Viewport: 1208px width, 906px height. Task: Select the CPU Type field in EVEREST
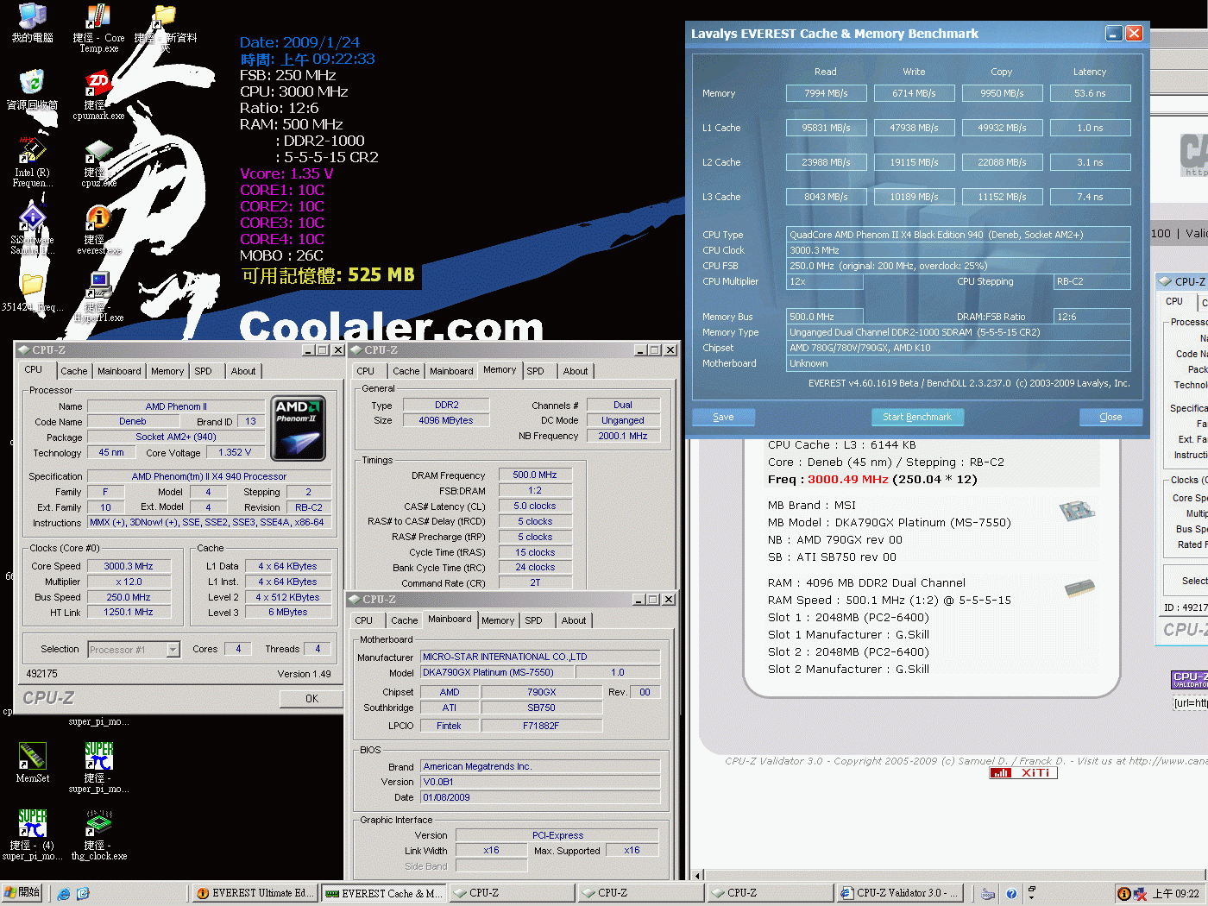[x=958, y=235]
